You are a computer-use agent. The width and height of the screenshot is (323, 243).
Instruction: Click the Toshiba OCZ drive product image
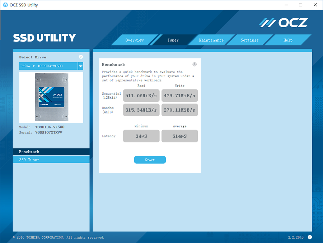pos(51,97)
